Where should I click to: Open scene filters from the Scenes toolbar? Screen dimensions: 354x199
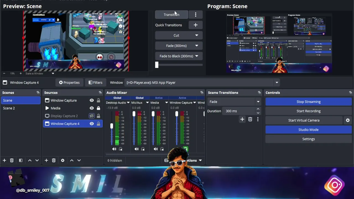coord(20,160)
